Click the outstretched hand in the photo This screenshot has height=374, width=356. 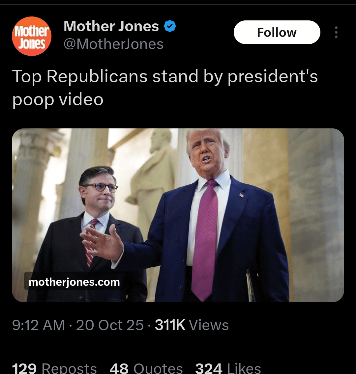pyautogui.click(x=101, y=244)
